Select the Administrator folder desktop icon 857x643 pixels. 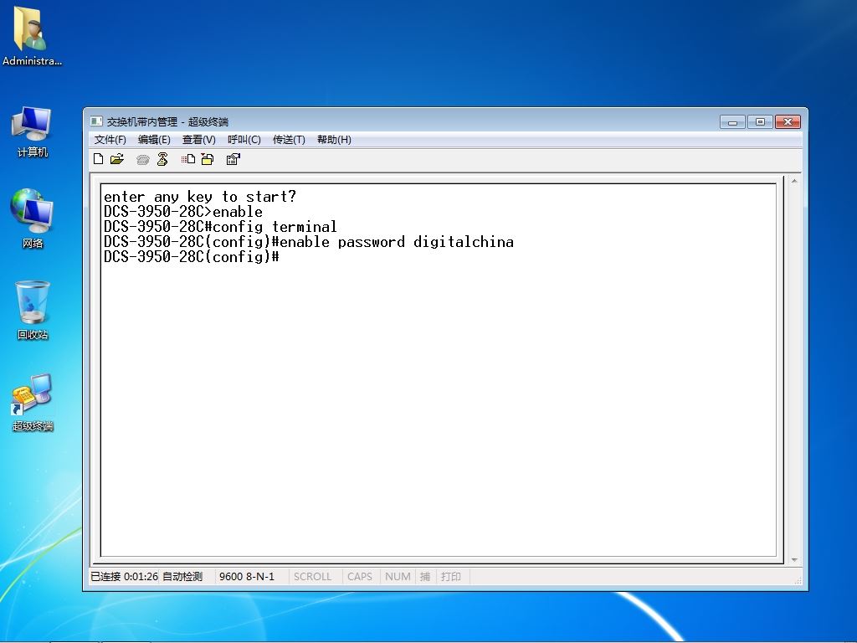tap(32, 36)
